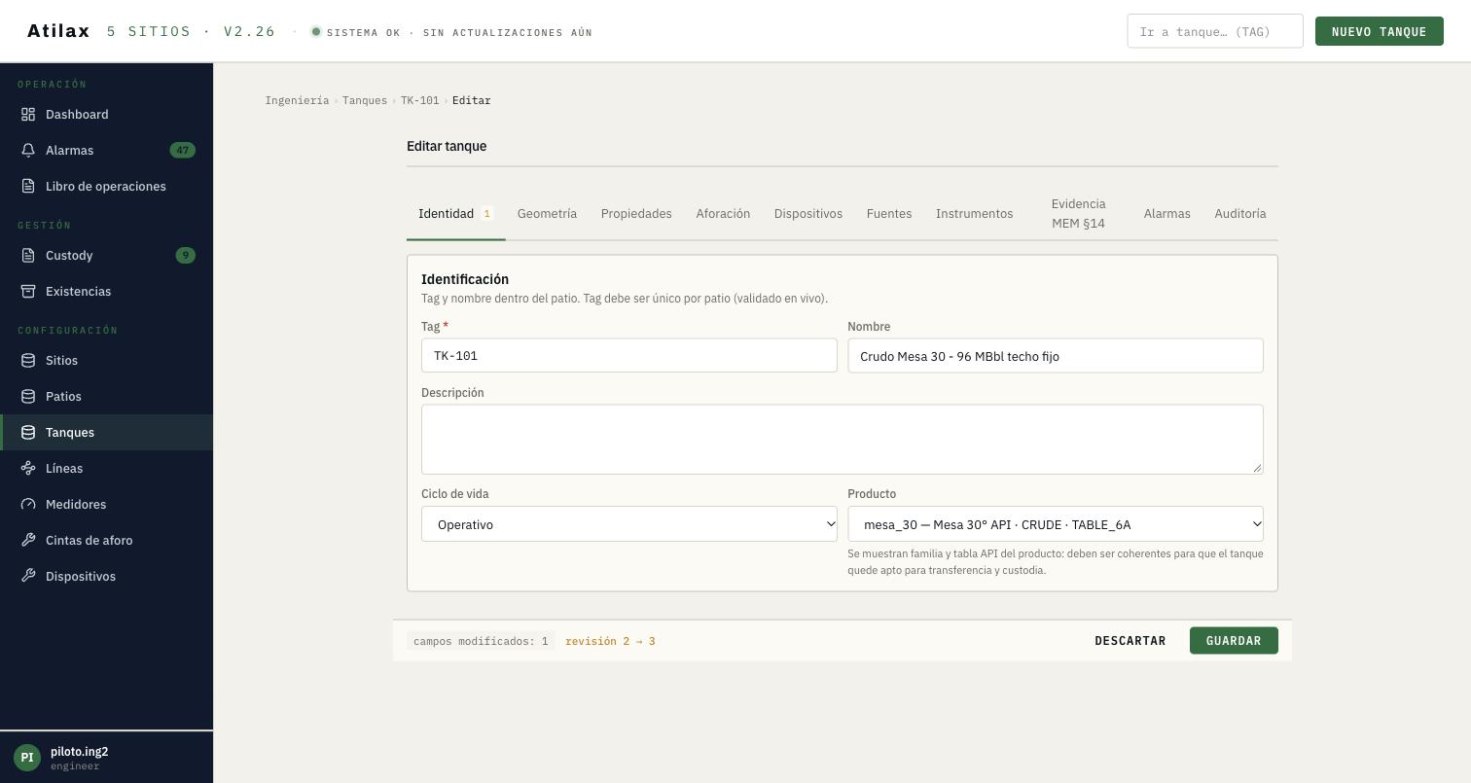This screenshot has width=1471, height=783.
Task: Click the Medidores gauge icon
Action: coord(28,505)
